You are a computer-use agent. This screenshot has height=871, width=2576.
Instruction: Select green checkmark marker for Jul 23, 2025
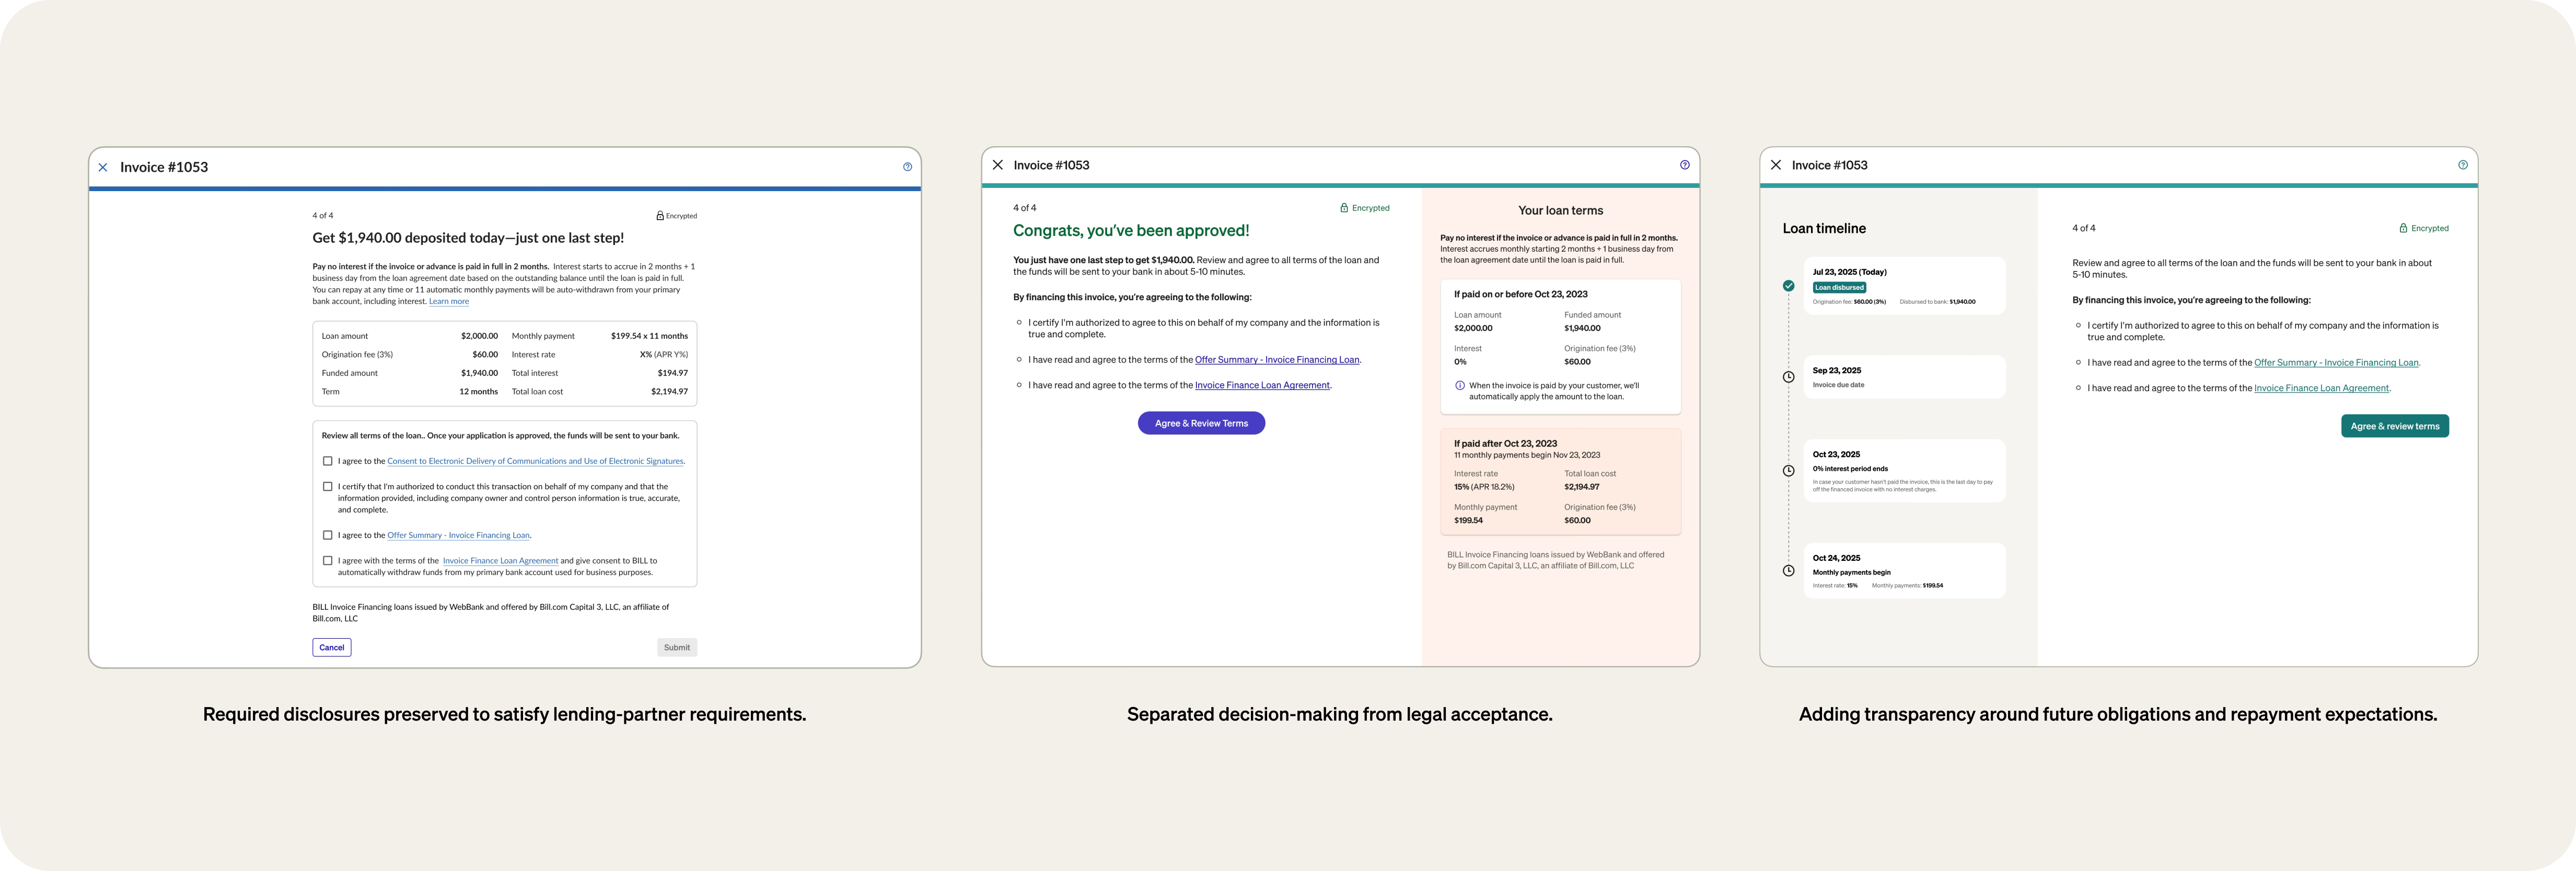click(x=1788, y=286)
